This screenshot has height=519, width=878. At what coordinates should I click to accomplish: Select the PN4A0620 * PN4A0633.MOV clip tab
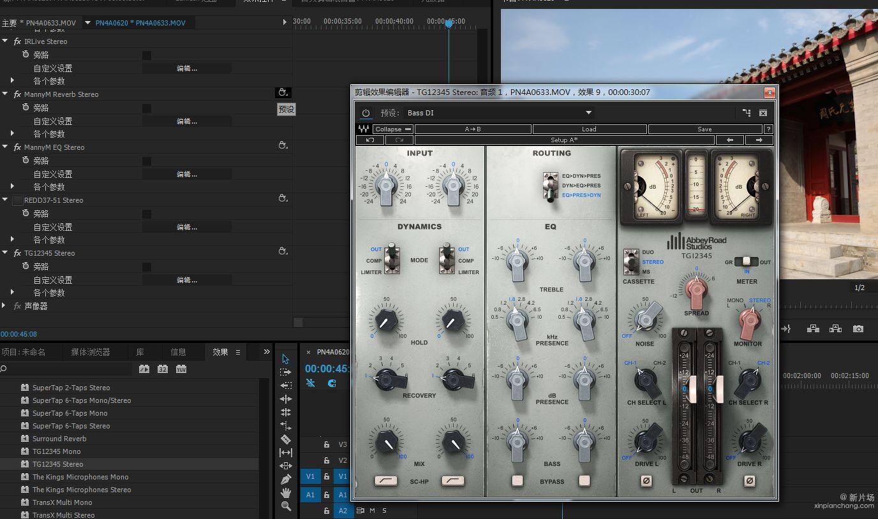click(140, 23)
